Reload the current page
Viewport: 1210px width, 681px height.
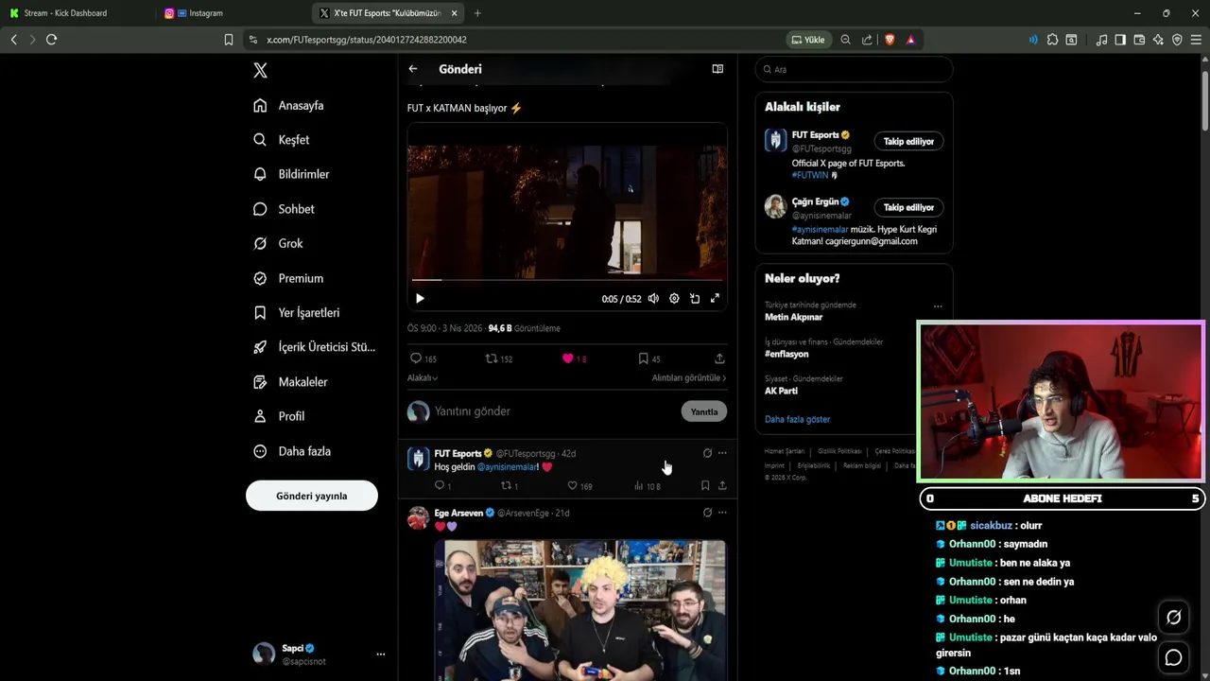coord(51,40)
